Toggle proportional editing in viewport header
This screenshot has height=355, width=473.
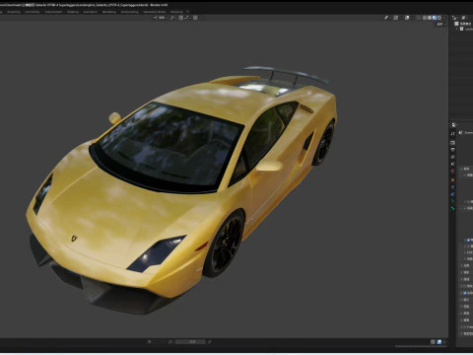click(x=195, y=18)
